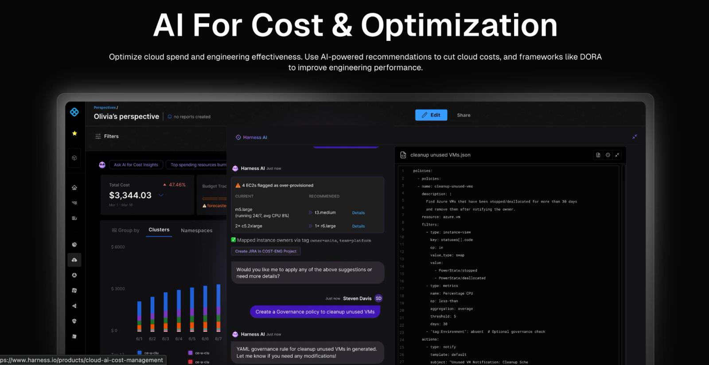Click the Perspectives breadcrumb link
Screen dimensions: 709x365
pyautogui.click(x=105, y=107)
